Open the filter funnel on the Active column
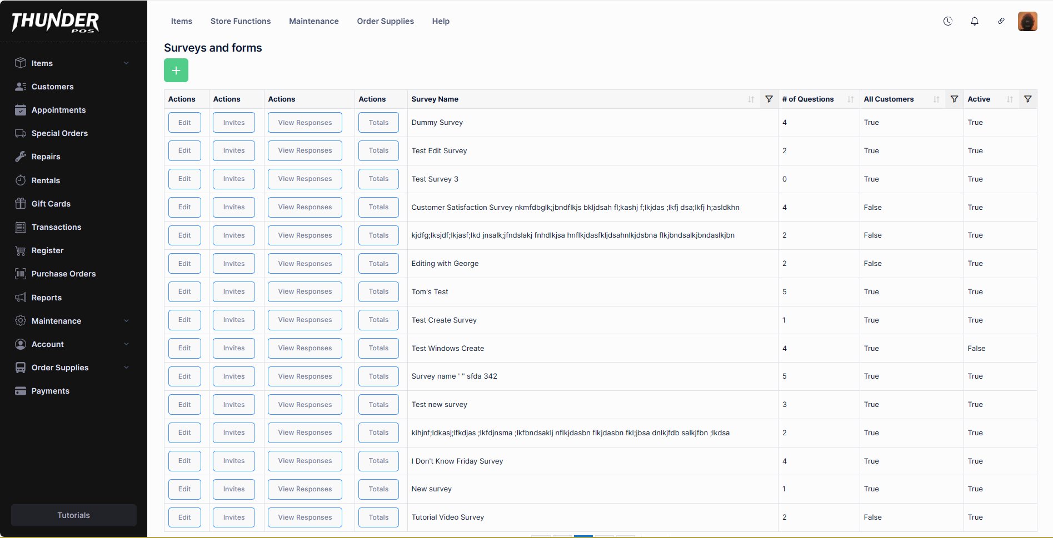The image size is (1053, 538). click(1027, 99)
